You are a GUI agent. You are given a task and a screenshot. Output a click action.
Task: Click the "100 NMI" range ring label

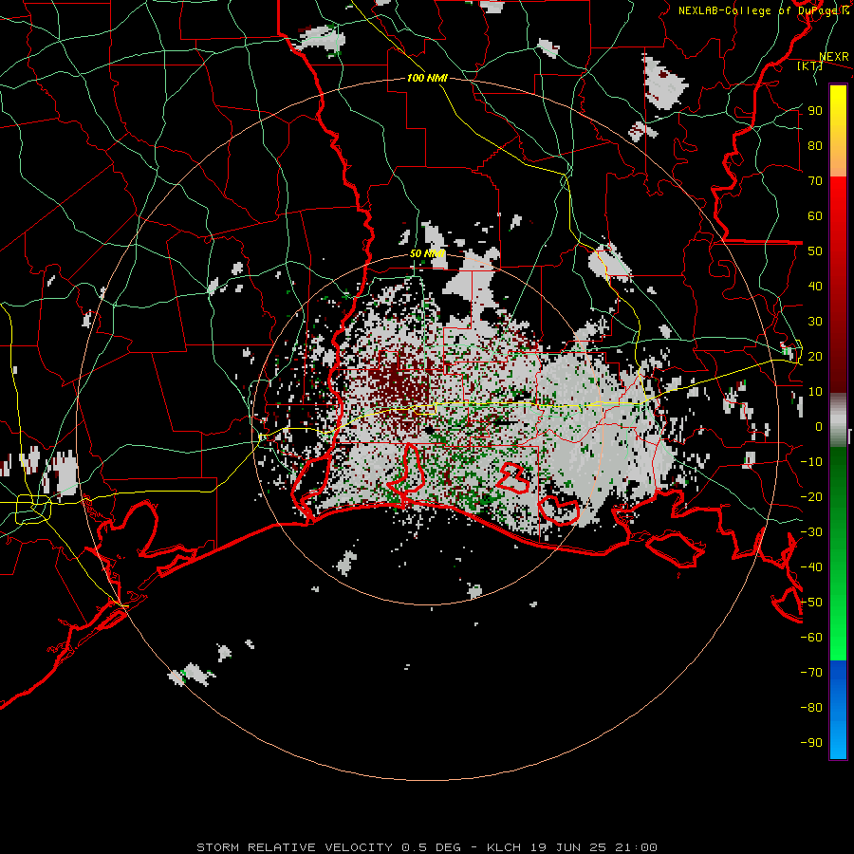[x=427, y=79]
